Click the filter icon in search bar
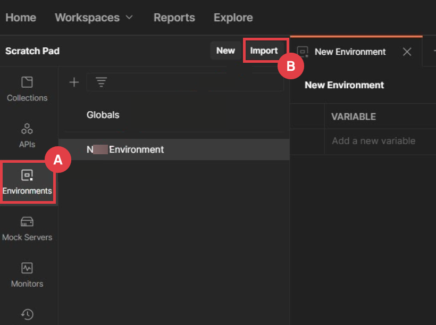 click(101, 82)
